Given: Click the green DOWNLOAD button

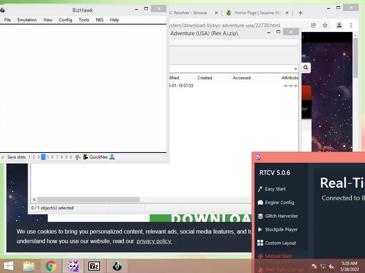Looking at the screenshot, I should click(x=200, y=218).
